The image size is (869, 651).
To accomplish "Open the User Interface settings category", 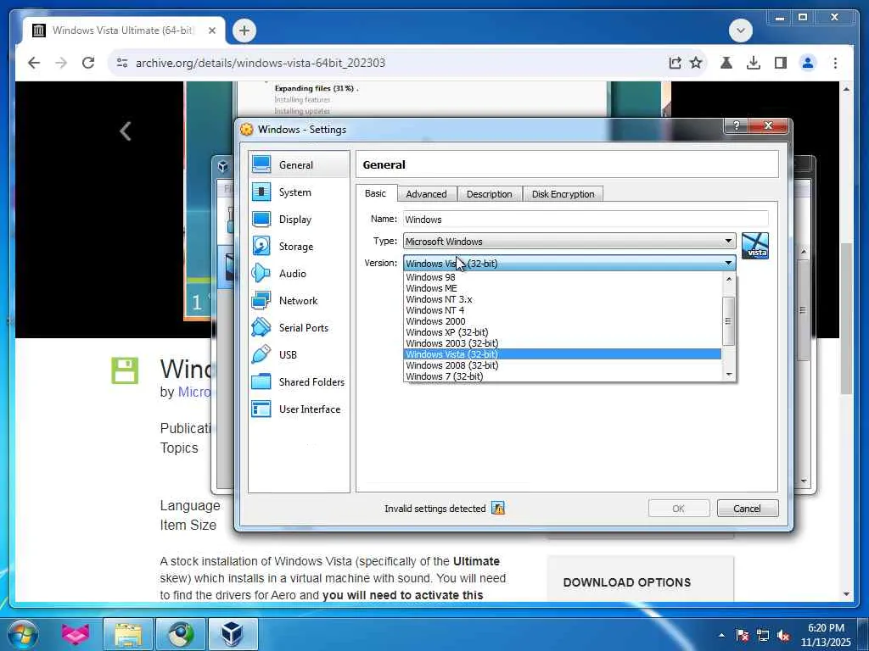I will coord(299,409).
